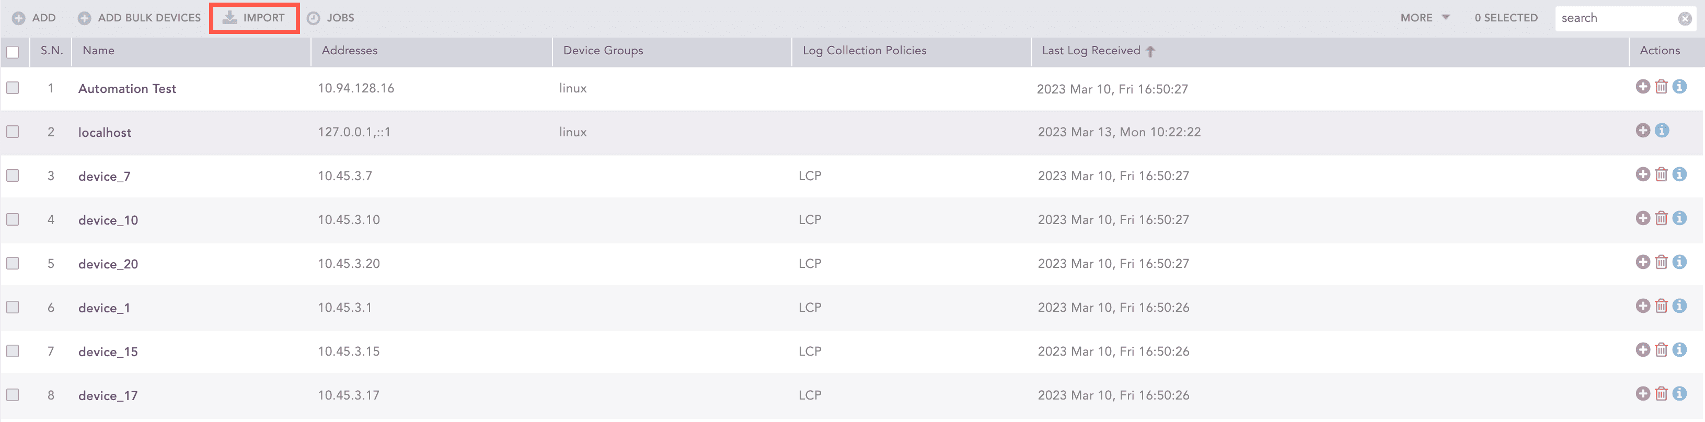This screenshot has width=1705, height=422.
Task: Clear the search field
Action: click(1685, 18)
